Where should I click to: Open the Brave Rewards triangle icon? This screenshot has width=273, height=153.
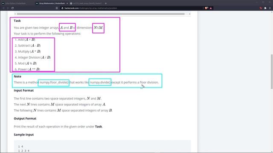tap(211, 8)
